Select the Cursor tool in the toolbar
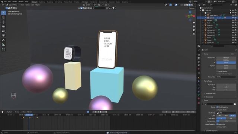The width and height of the screenshot is (238, 134). (3, 17)
